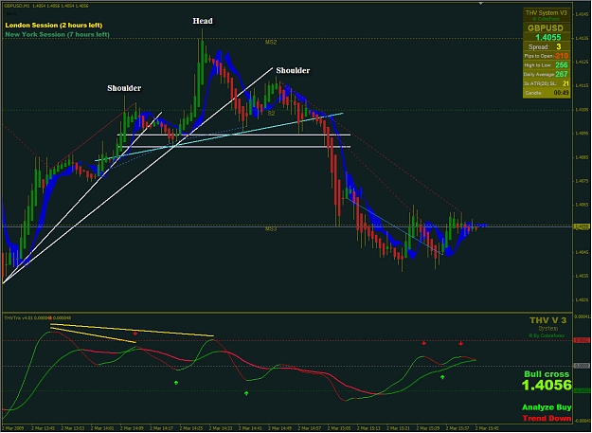Click the GBPUSD symbol in the info panel
The image size is (592, 433).
point(546,27)
